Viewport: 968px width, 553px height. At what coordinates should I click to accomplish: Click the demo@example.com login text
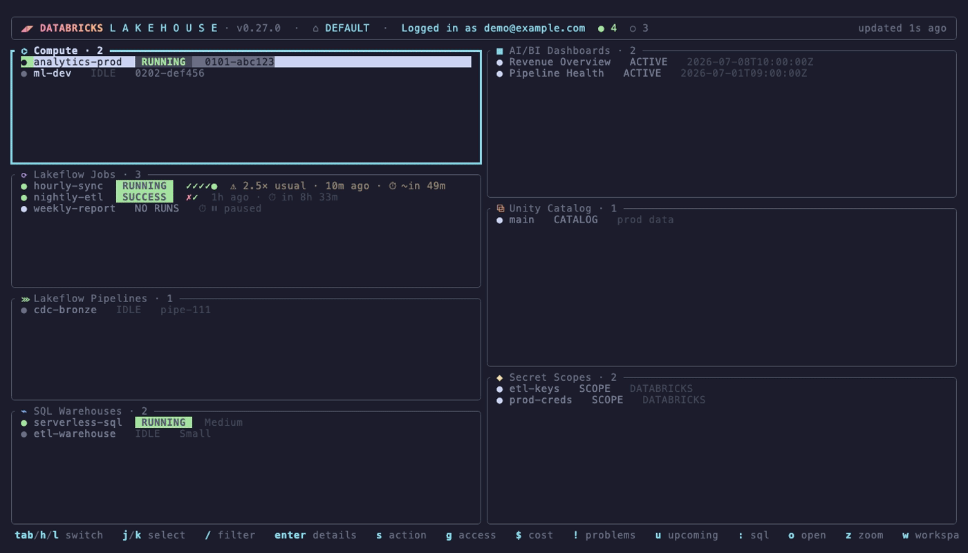(534, 28)
